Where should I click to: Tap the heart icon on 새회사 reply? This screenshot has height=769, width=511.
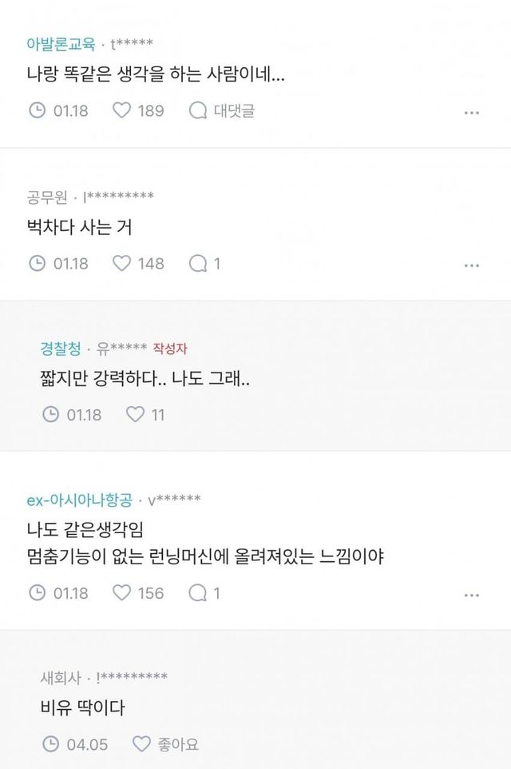click(141, 743)
